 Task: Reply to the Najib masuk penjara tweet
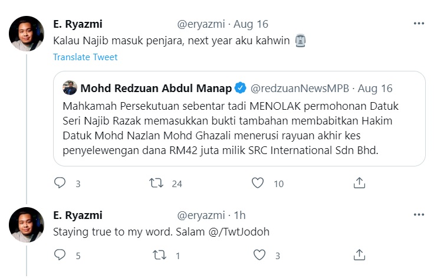pyautogui.click(x=60, y=184)
